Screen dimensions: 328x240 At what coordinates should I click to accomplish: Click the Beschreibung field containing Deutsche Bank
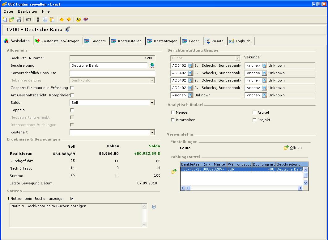pyautogui.click(x=109, y=65)
